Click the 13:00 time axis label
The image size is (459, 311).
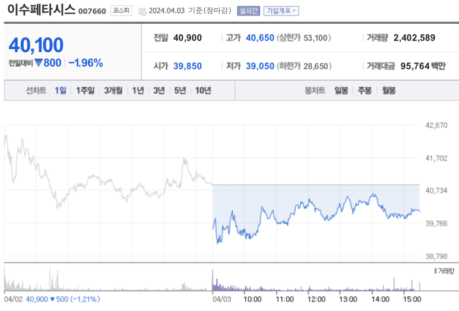348,299
